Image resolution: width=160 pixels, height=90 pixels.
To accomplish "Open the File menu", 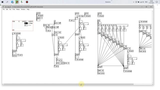I will point(4,9).
